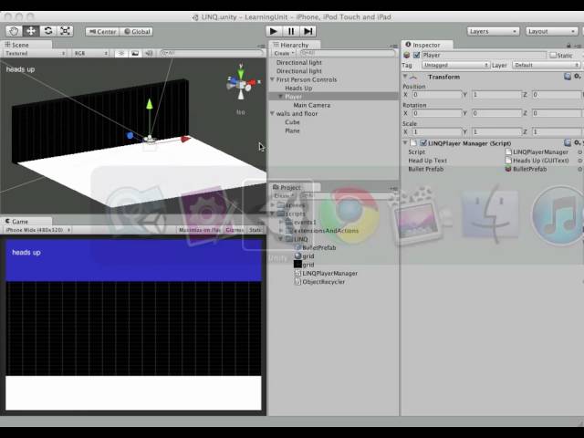Select ObjectRecycler script in Project
This screenshot has height=438, width=584.
click(x=324, y=282)
